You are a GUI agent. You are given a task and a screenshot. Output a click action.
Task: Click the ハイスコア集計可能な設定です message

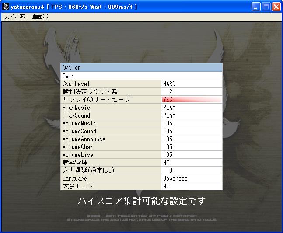[x=142, y=201]
